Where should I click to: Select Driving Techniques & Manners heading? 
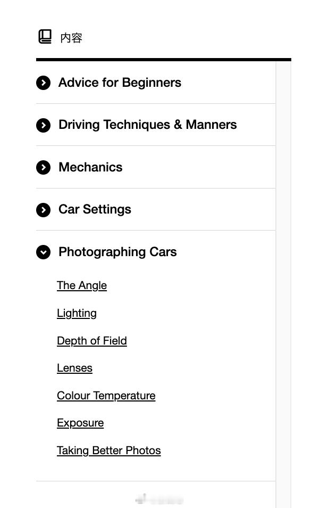pyautogui.click(x=148, y=125)
